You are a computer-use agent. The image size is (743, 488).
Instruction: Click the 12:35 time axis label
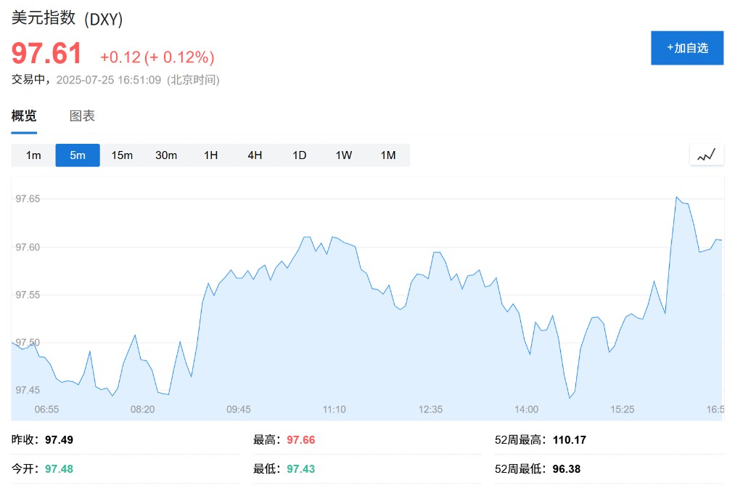click(430, 410)
